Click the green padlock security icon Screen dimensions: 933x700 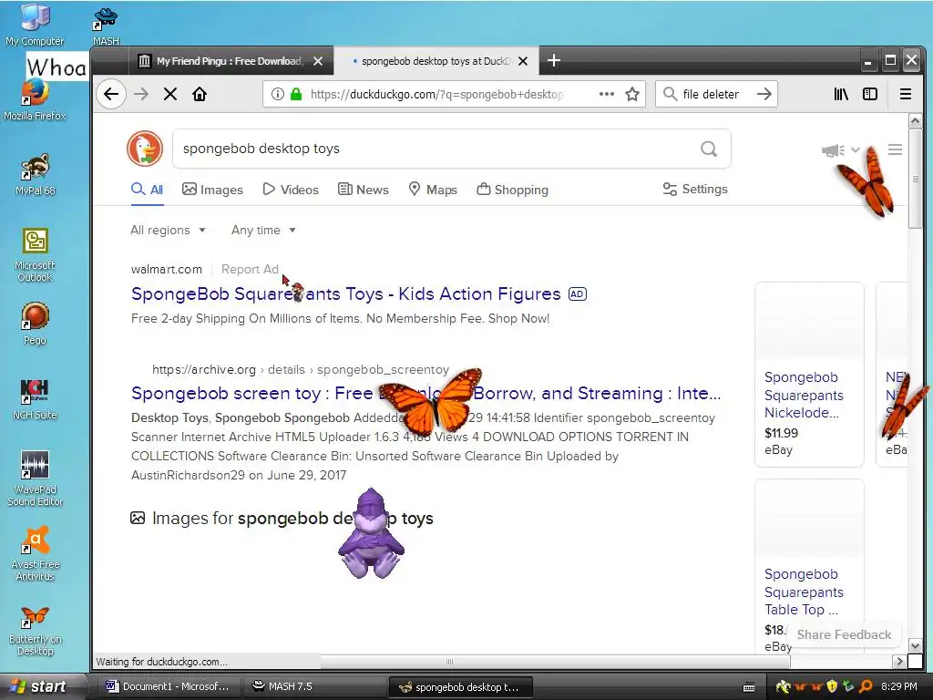click(296, 94)
